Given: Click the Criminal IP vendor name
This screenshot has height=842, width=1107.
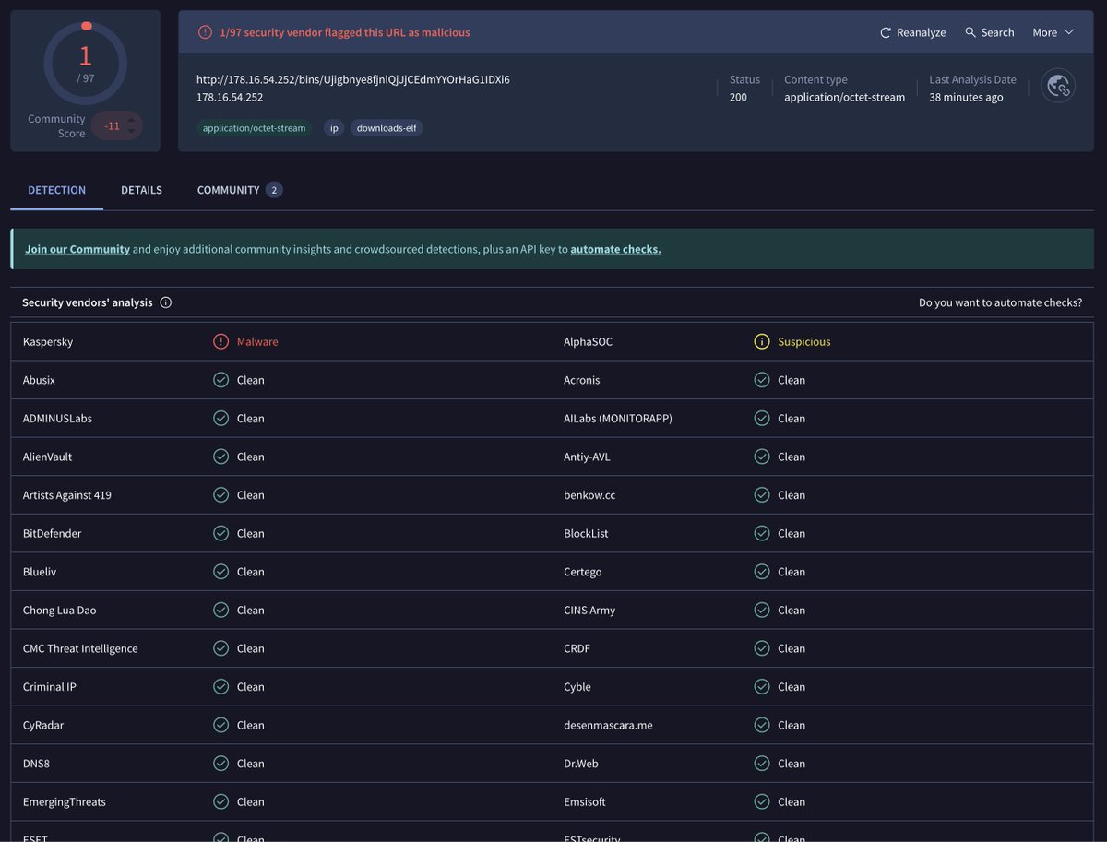Looking at the screenshot, I should [x=50, y=687].
